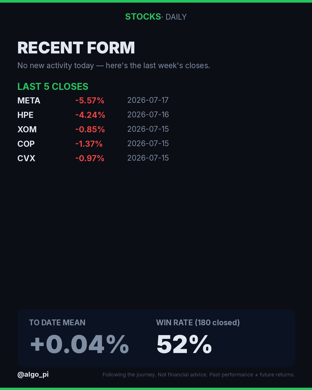Select the META ticker row

coord(93,100)
